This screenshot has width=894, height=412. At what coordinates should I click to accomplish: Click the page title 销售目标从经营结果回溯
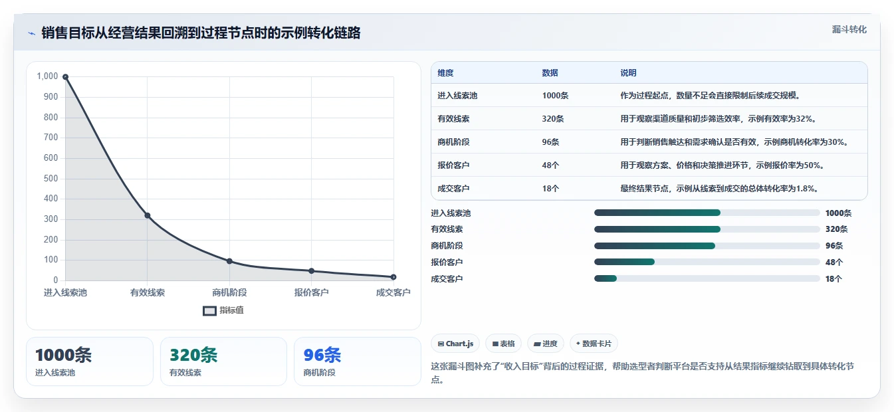[201, 33]
